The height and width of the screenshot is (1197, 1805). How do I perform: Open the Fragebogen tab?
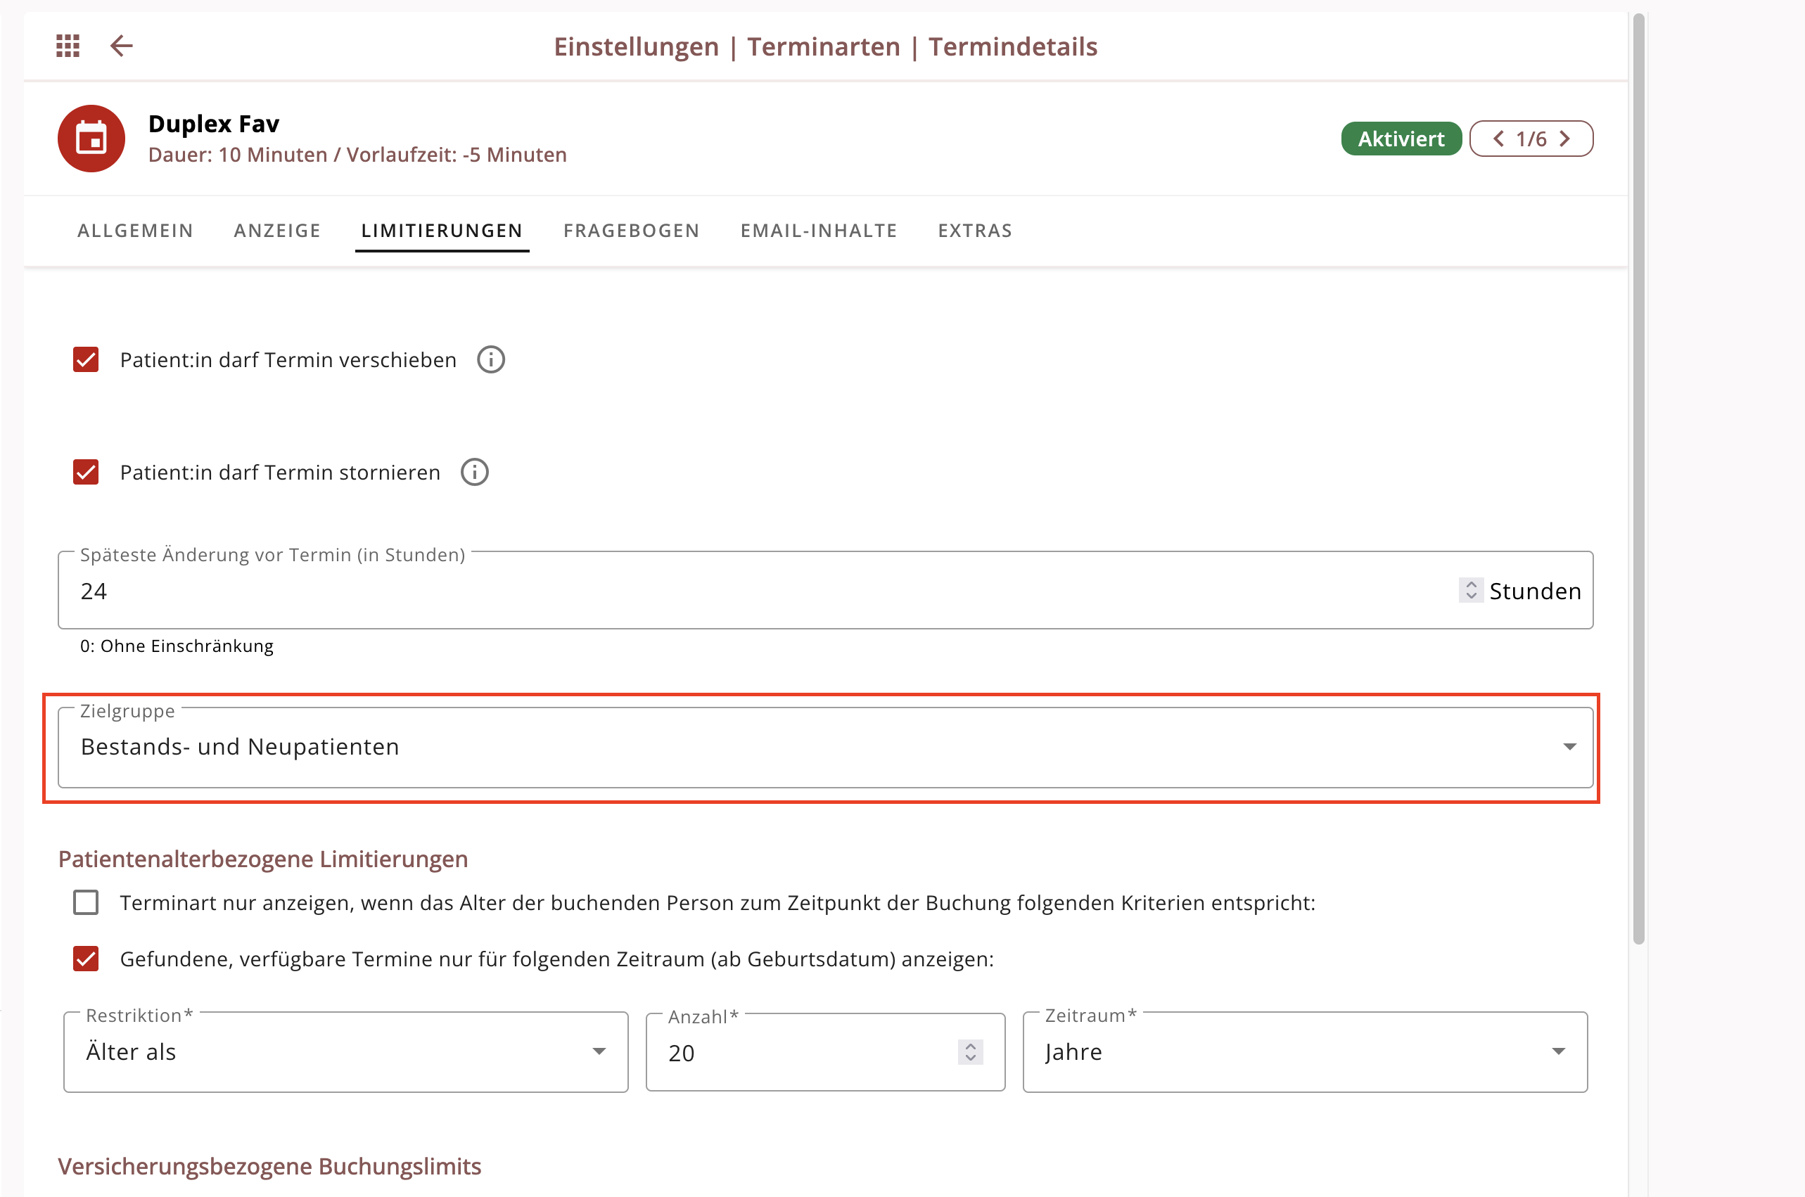[632, 231]
